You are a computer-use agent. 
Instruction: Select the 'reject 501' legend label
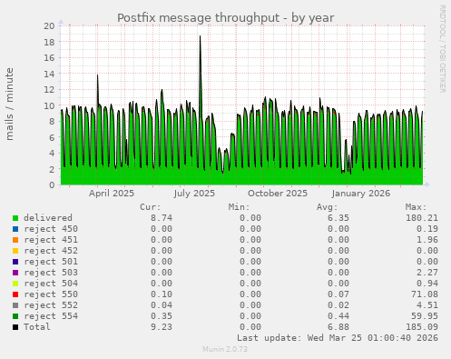pos(51,262)
